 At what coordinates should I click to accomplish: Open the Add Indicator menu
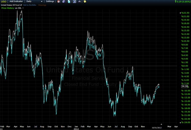tap(16, 1)
